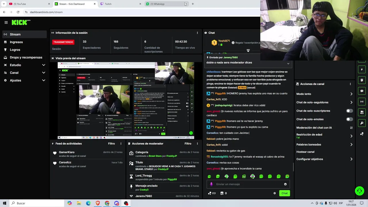Viewport: 368px width, 207px height.
Task: Click the Enviar un mensaje input field
Action: [248, 184]
